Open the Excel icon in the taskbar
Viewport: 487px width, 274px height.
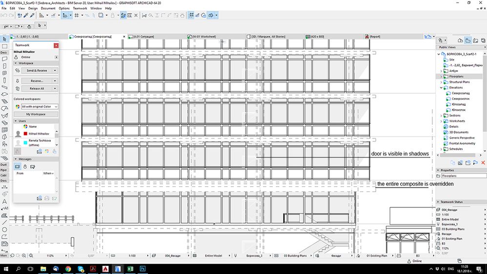click(x=130, y=269)
